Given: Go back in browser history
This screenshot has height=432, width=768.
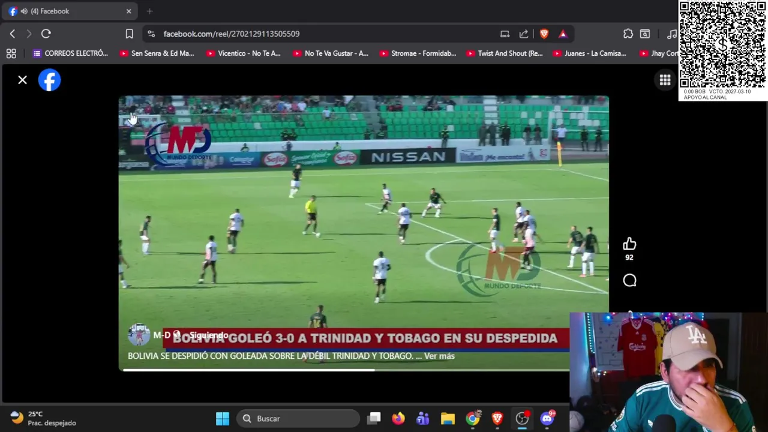Looking at the screenshot, I should point(13,34).
